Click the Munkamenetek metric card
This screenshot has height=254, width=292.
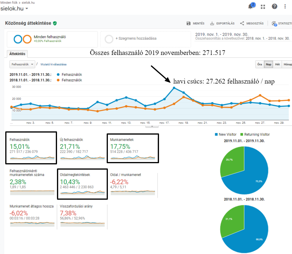tap(133, 148)
